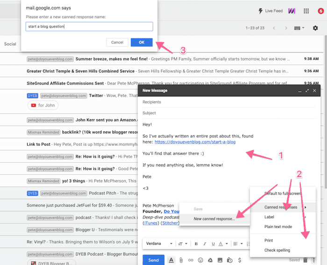
Task: Apply underline formatting
Action: tap(213, 244)
